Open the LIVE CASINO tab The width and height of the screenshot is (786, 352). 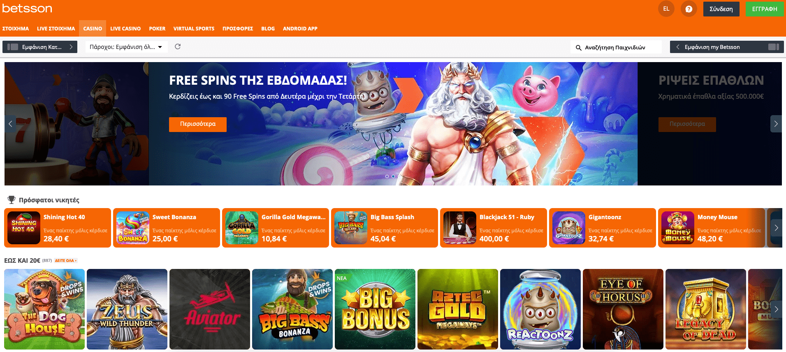click(125, 28)
